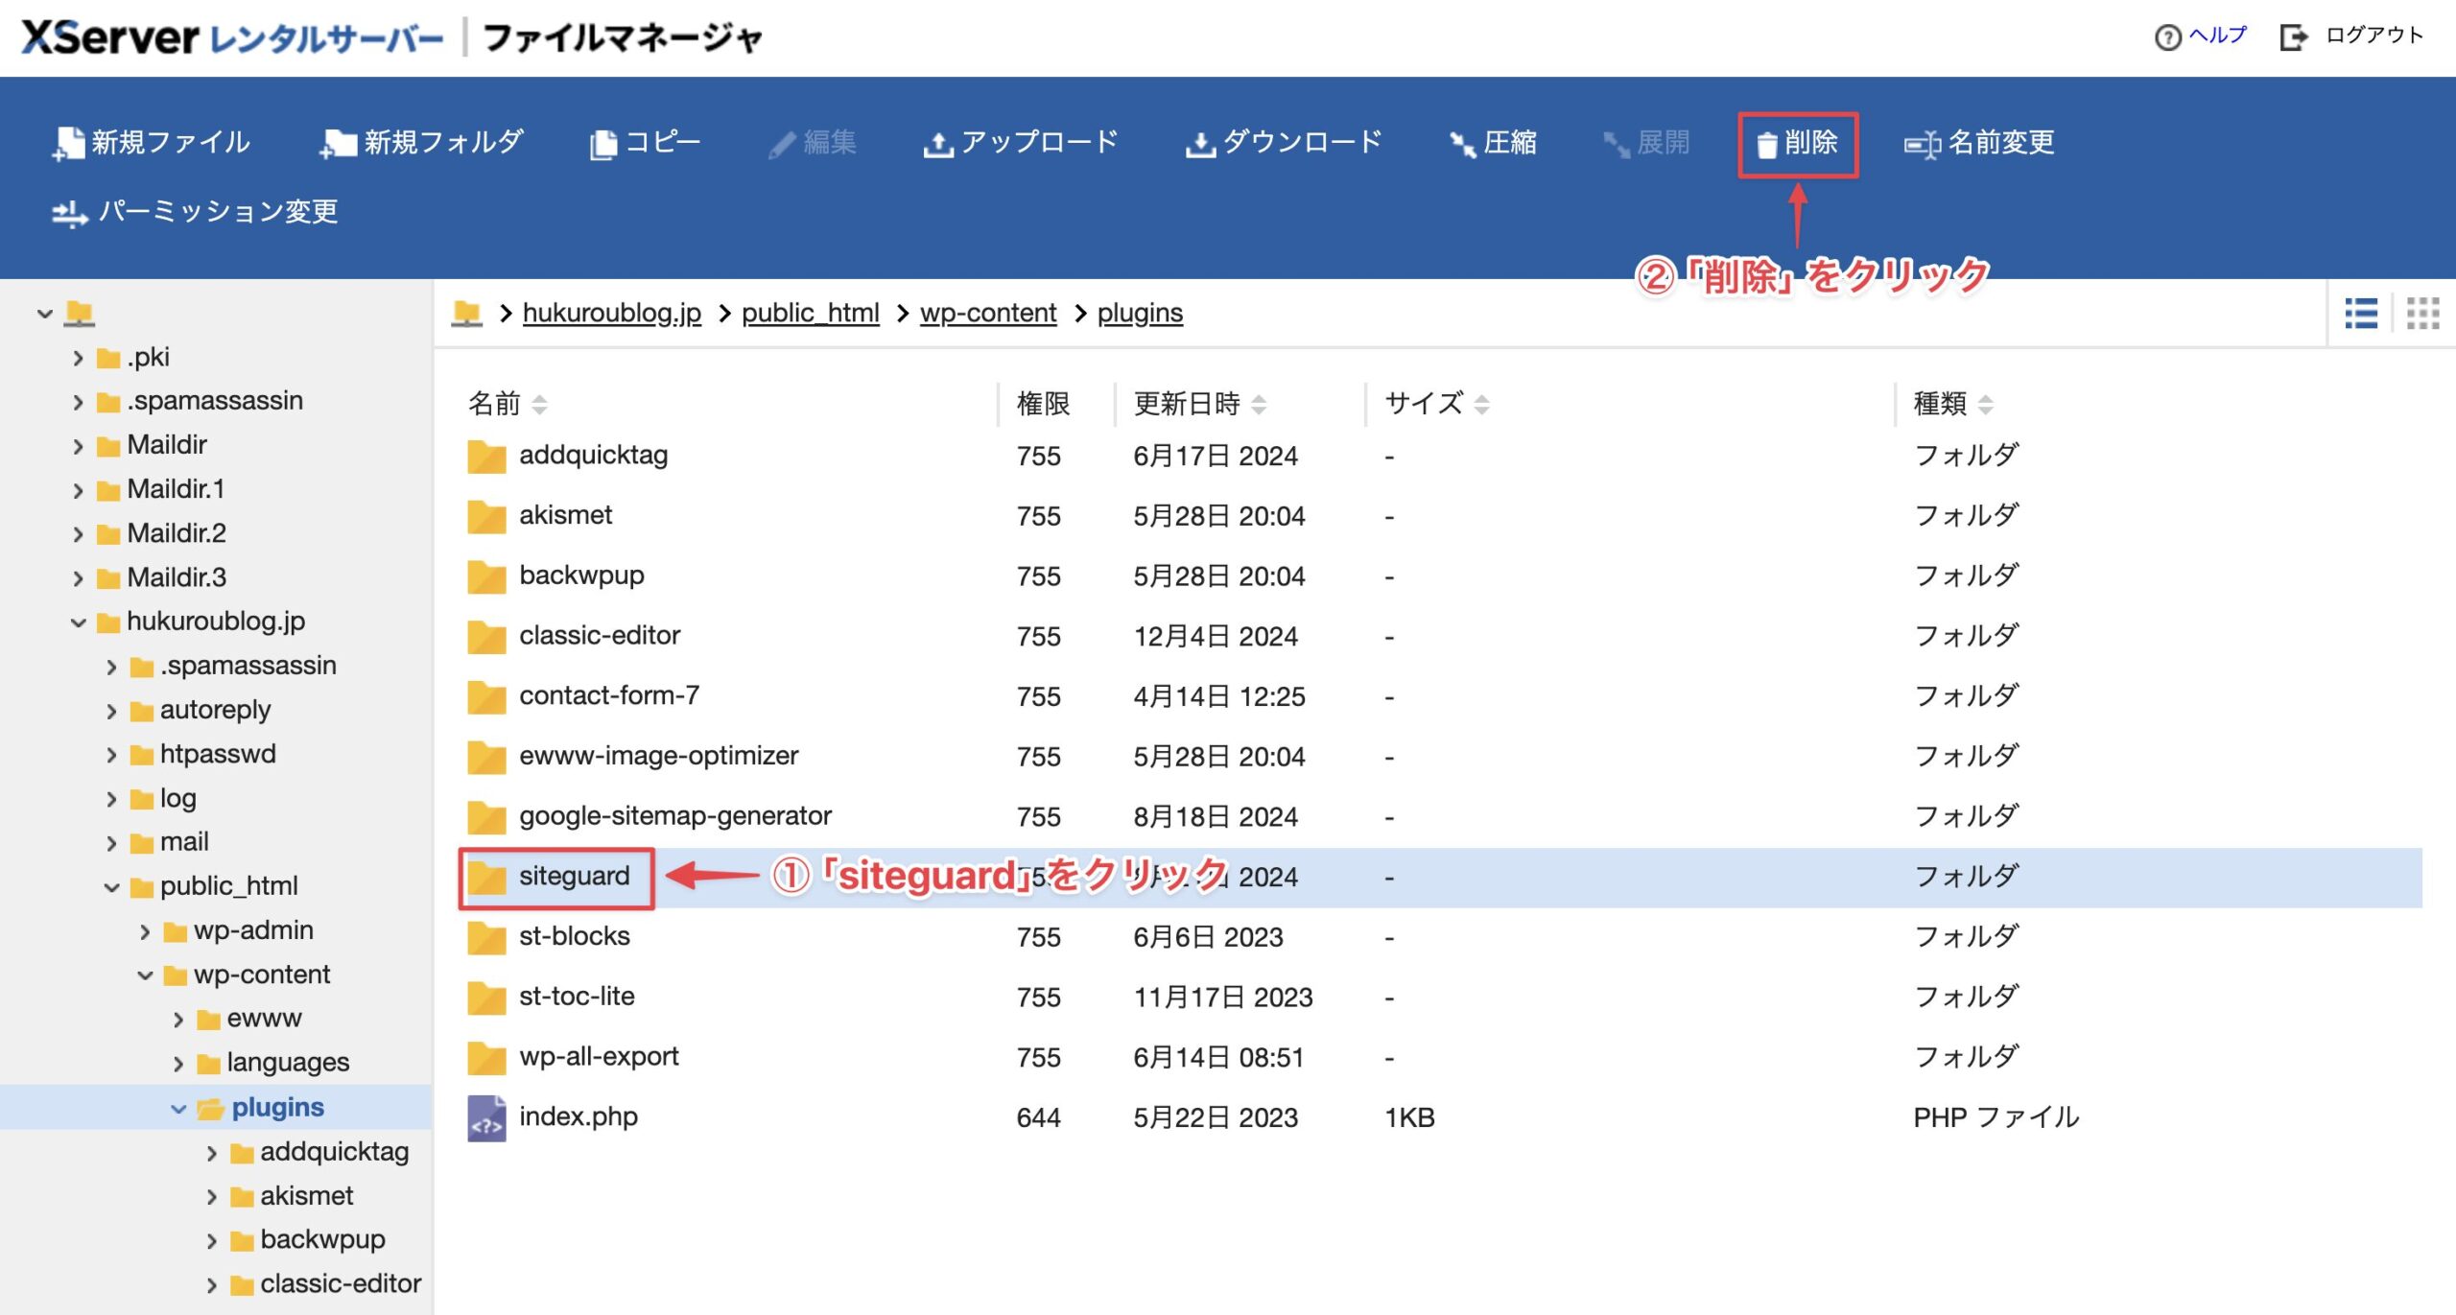Select wp-all-export folder icon
This screenshot has width=2456, height=1315.
(486, 1058)
